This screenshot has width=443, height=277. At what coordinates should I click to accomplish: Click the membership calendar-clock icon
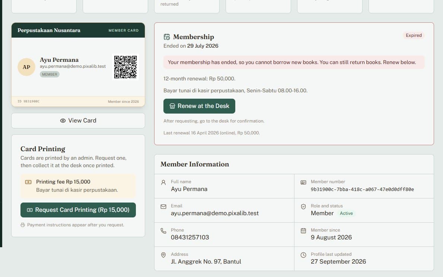coord(167,37)
